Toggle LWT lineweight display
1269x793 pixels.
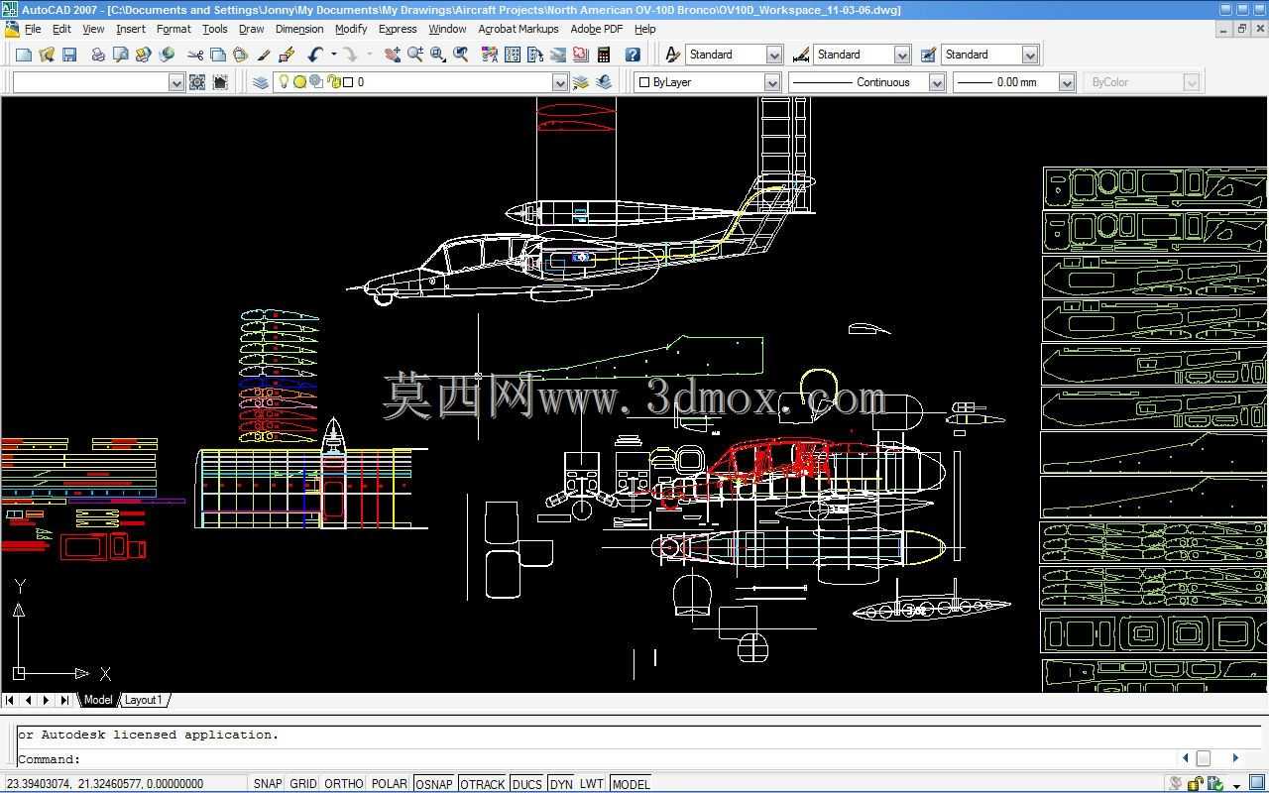coord(592,783)
